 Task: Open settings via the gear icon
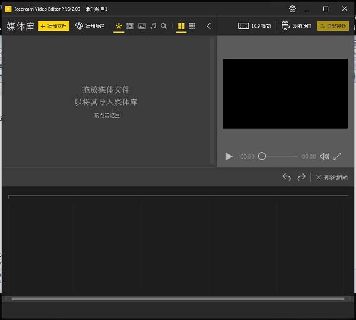tap(293, 9)
